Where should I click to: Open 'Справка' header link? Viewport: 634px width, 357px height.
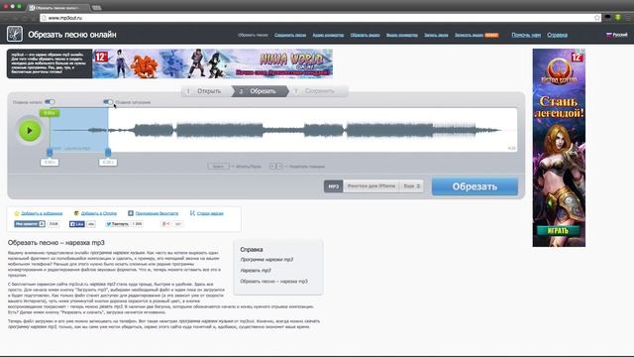[x=557, y=35]
